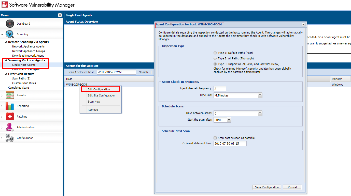
Task: Open Custom Scan Rules
Action: (24, 83)
